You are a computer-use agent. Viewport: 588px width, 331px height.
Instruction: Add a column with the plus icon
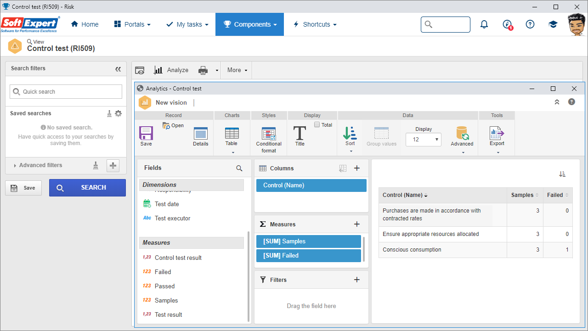(x=357, y=168)
